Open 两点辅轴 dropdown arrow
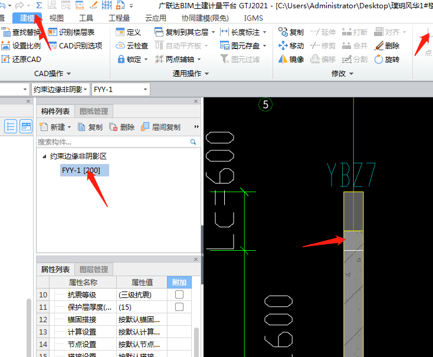Screen dimensions: 433x357 tap(199, 60)
